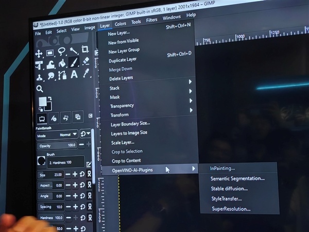This screenshot has height=232, width=309.
Task: Select the Free Select lasso tool
Action: pyautogui.click(x=62, y=52)
